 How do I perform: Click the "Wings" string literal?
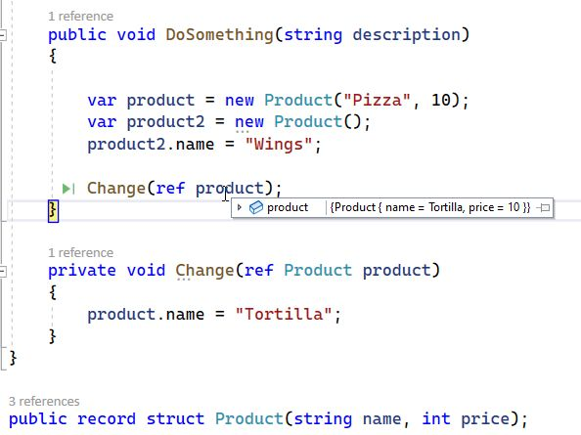(x=279, y=145)
